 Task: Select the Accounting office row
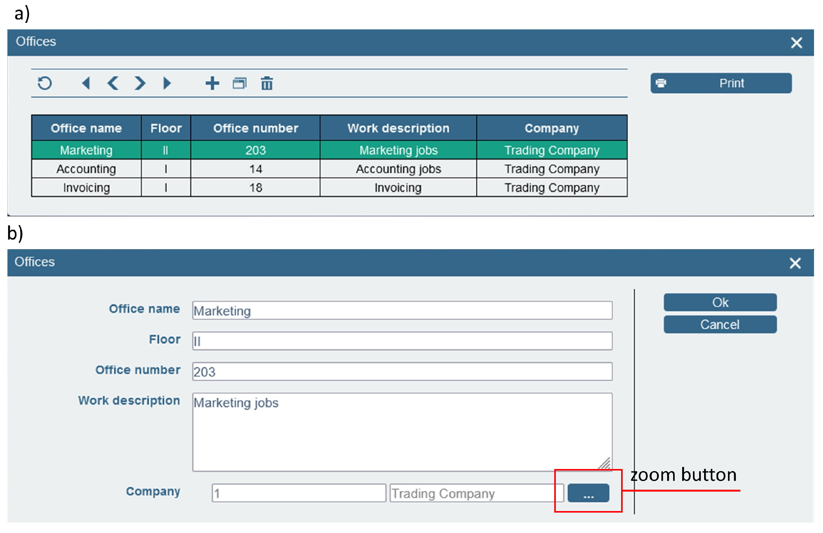pos(86,169)
